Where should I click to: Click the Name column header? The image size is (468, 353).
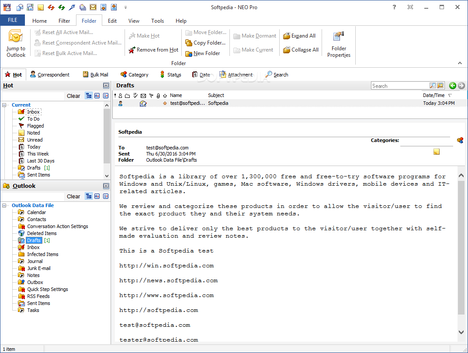click(x=176, y=96)
